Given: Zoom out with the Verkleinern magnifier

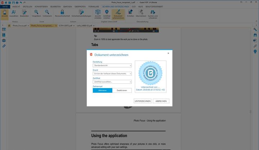Looking at the screenshot, I should 47,14.
